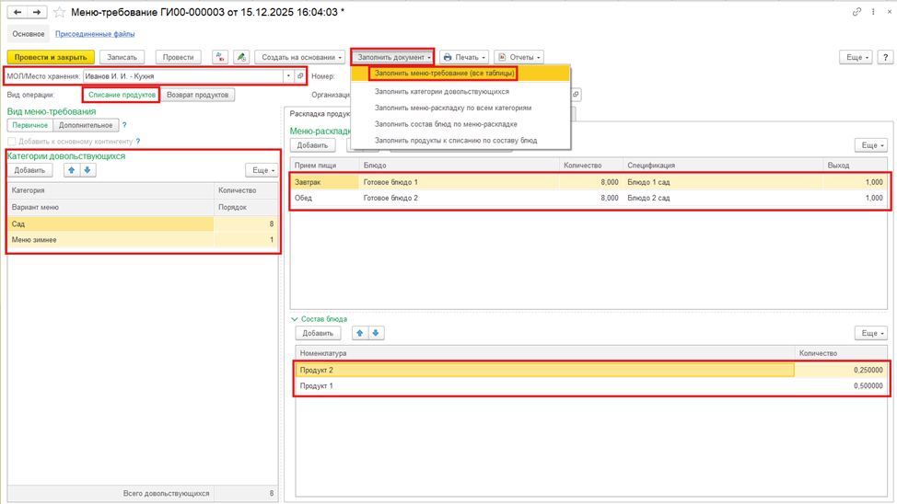Screen dimensions: 897x504
Task: Click the Прием пищи column header
Action: (324, 166)
